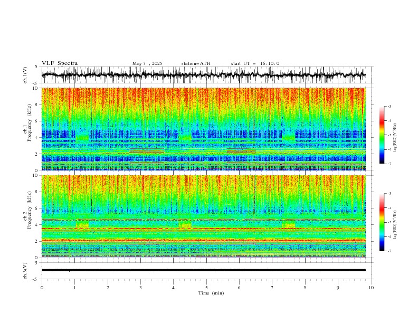
Task: Click the ch.2 colorbar "log(PSD)(V²/Hz)" label
Action: pyautogui.click(x=395, y=225)
